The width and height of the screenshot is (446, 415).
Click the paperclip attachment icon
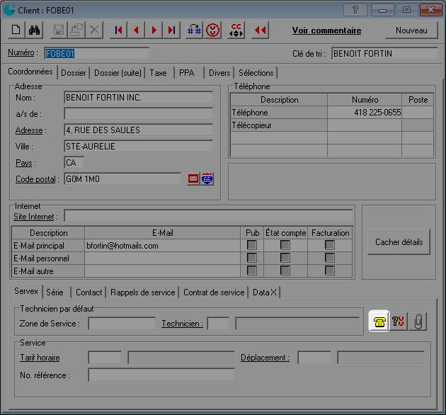[418, 322]
